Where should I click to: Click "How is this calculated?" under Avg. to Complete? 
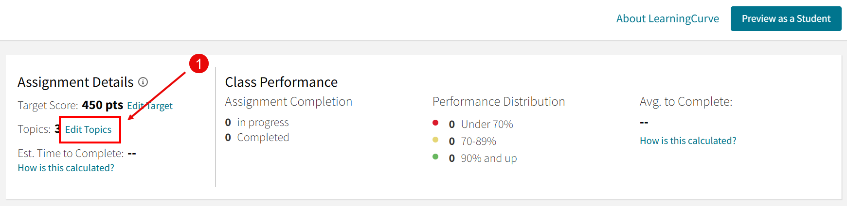pyautogui.click(x=688, y=141)
